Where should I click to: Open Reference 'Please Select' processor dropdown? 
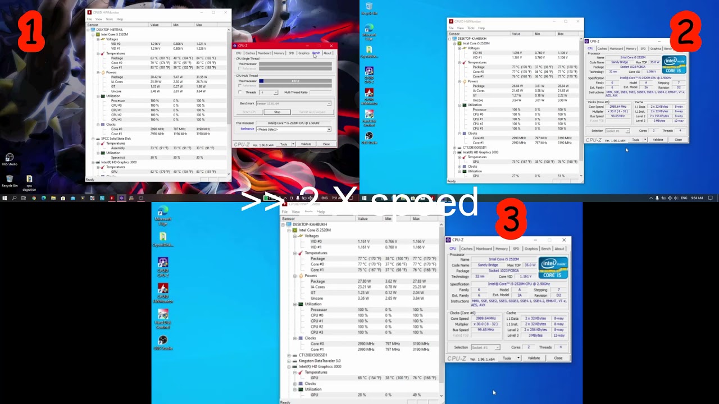293,129
